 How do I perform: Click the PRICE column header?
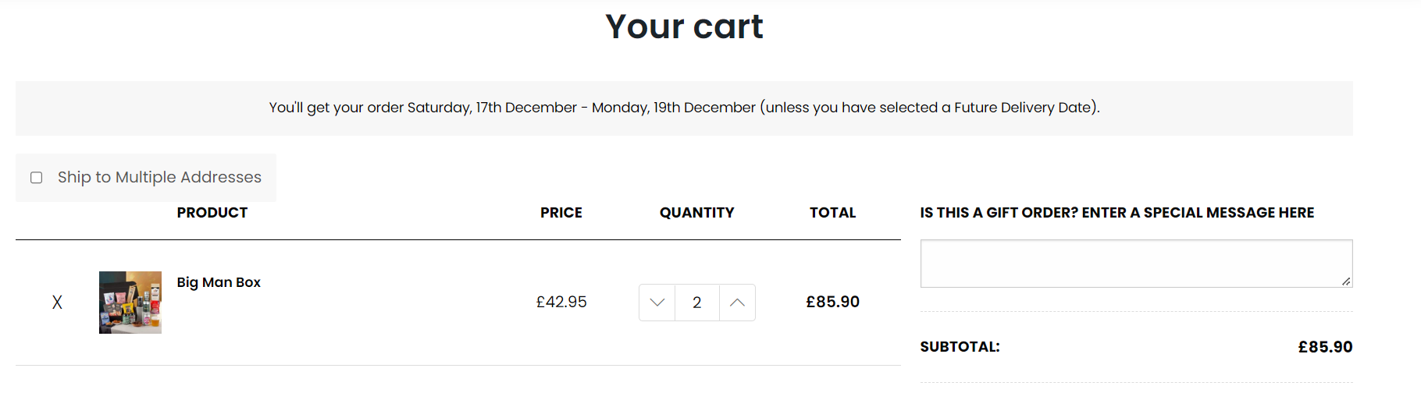(561, 213)
